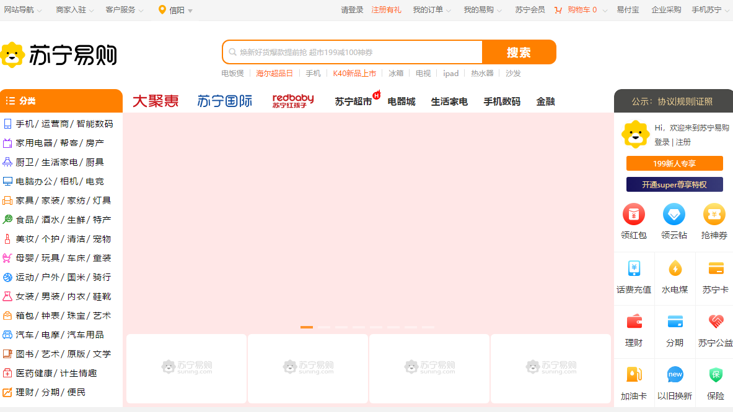Click the medical kit icon beside 医药健康

point(7,373)
